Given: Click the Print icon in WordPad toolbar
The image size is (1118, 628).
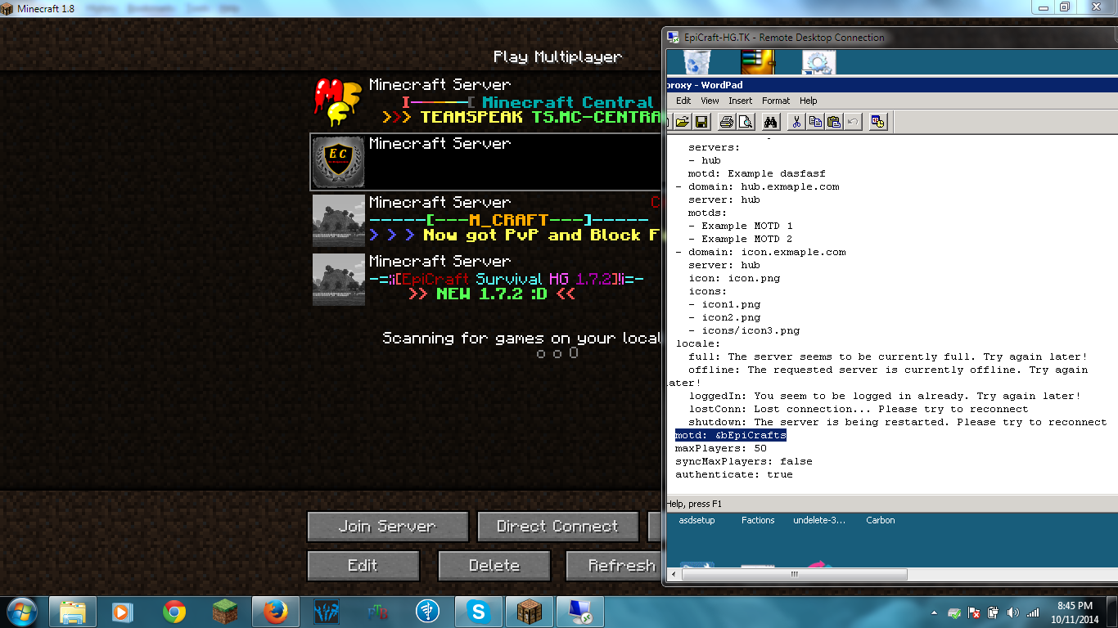Looking at the screenshot, I should 726,122.
